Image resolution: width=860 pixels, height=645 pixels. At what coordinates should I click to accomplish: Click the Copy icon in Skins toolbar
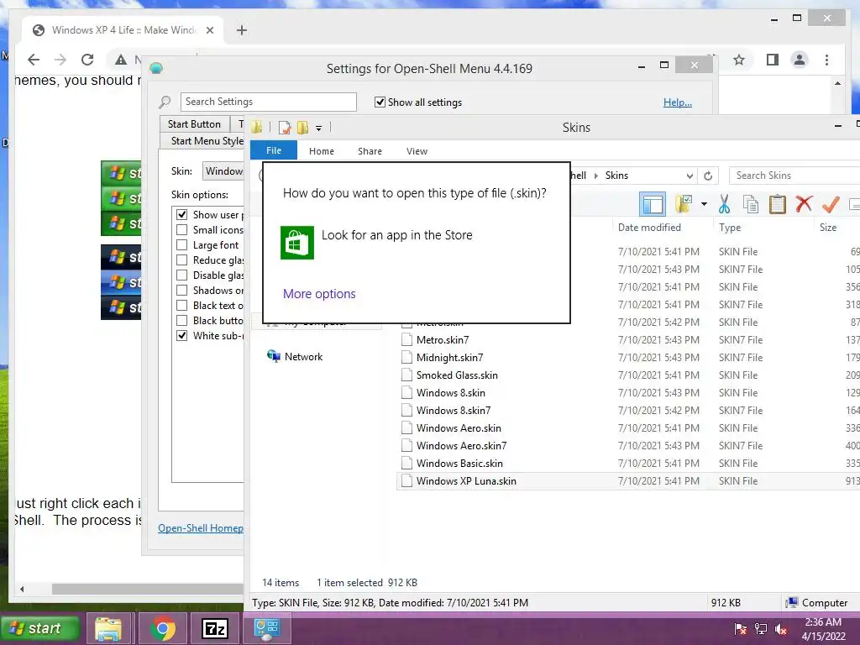(750, 205)
